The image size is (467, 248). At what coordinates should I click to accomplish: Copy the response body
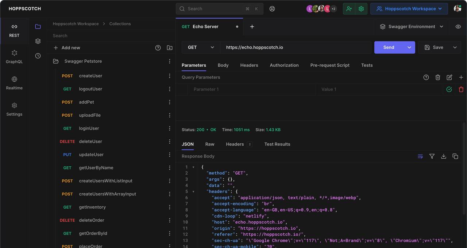click(x=455, y=156)
